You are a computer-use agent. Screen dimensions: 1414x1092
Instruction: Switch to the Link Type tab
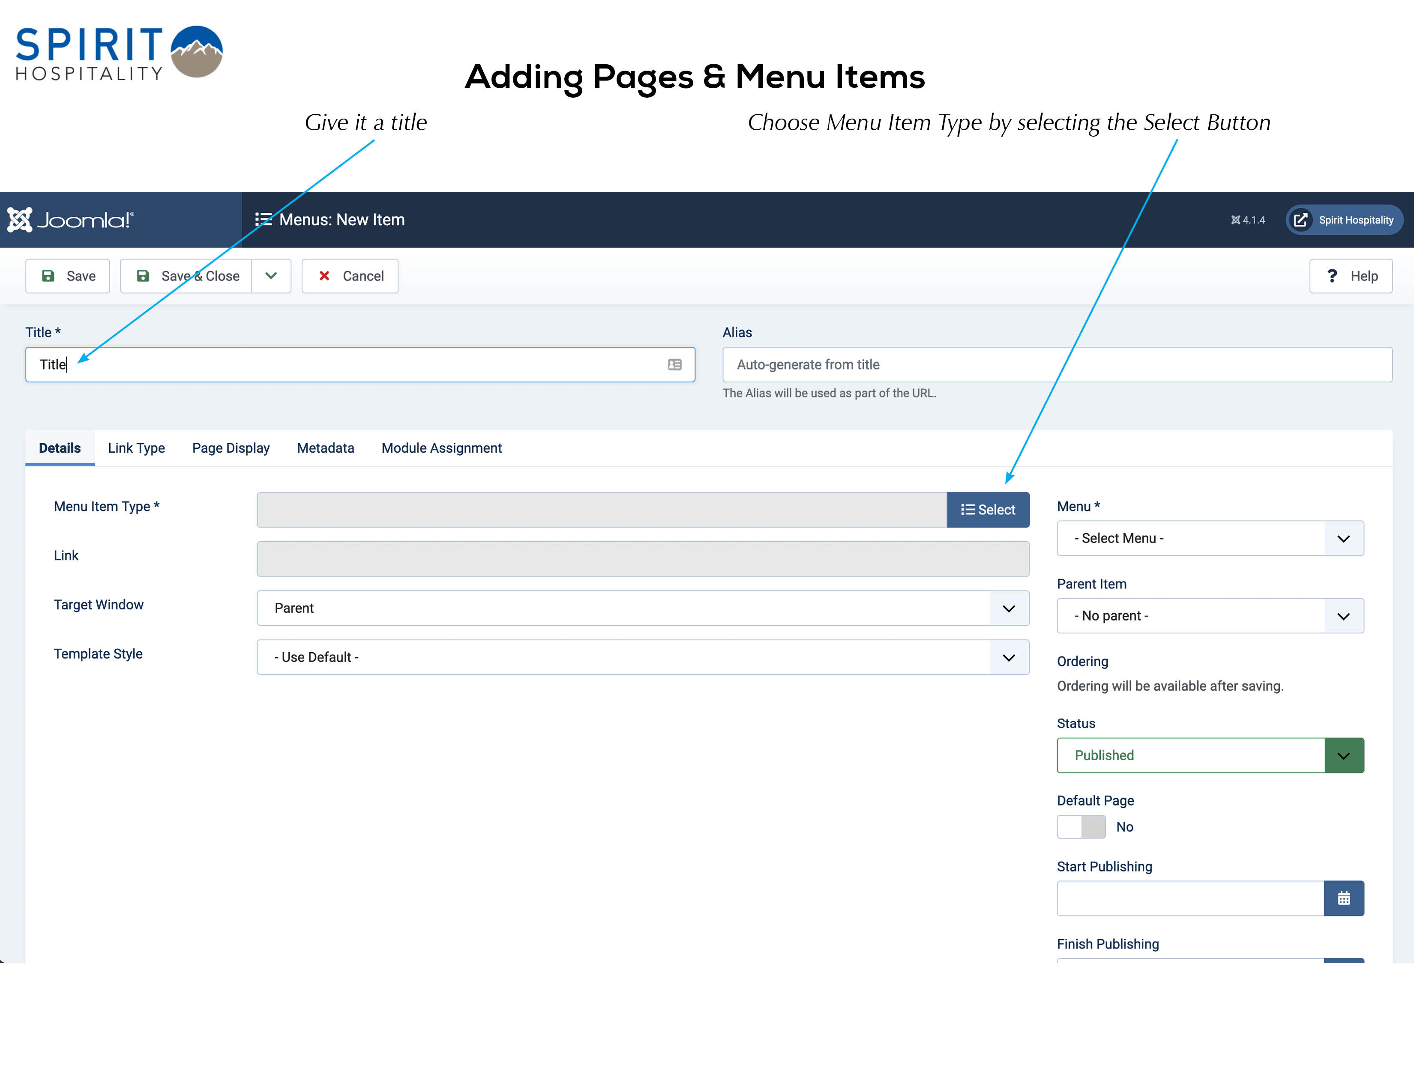tap(136, 448)
